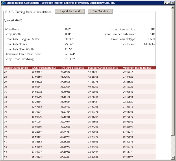176x161 pixels.
Task: Click the Front Axle Tire Width value 12.5"
Action: 68,49
